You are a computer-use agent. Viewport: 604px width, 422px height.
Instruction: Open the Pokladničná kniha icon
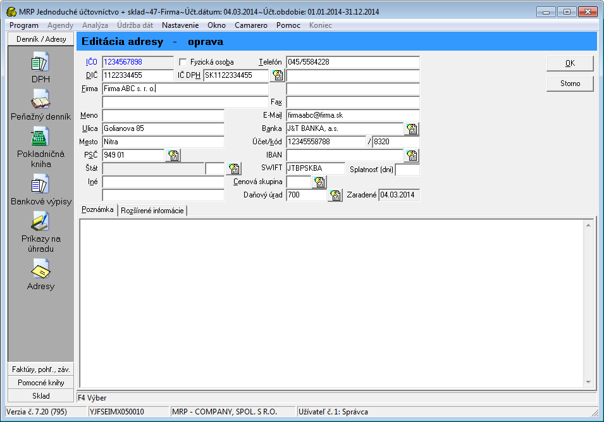pos(40,137)
